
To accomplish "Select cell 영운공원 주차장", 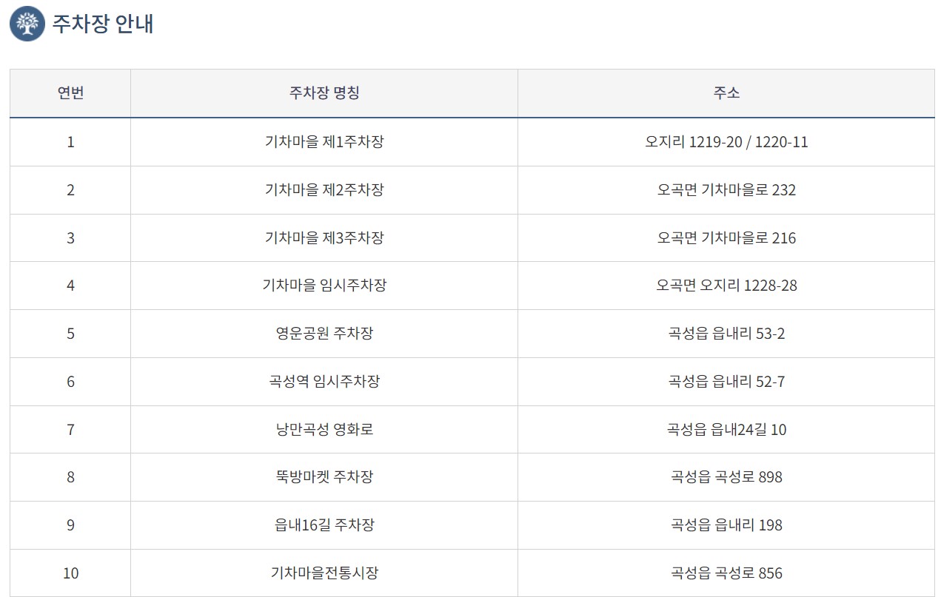I will 324,334.
